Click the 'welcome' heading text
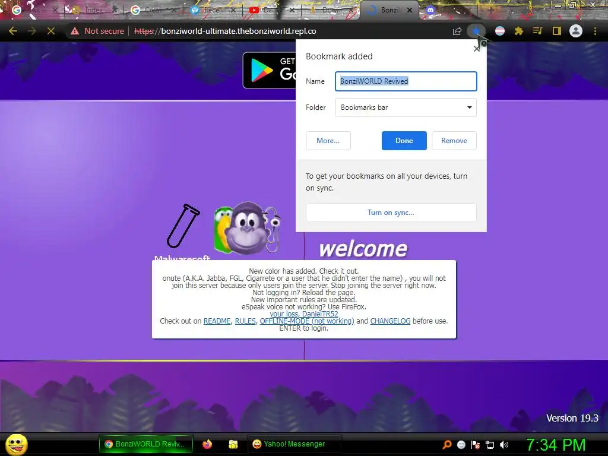Viewport: 608px width, 456px height. [x=363, y=249]
